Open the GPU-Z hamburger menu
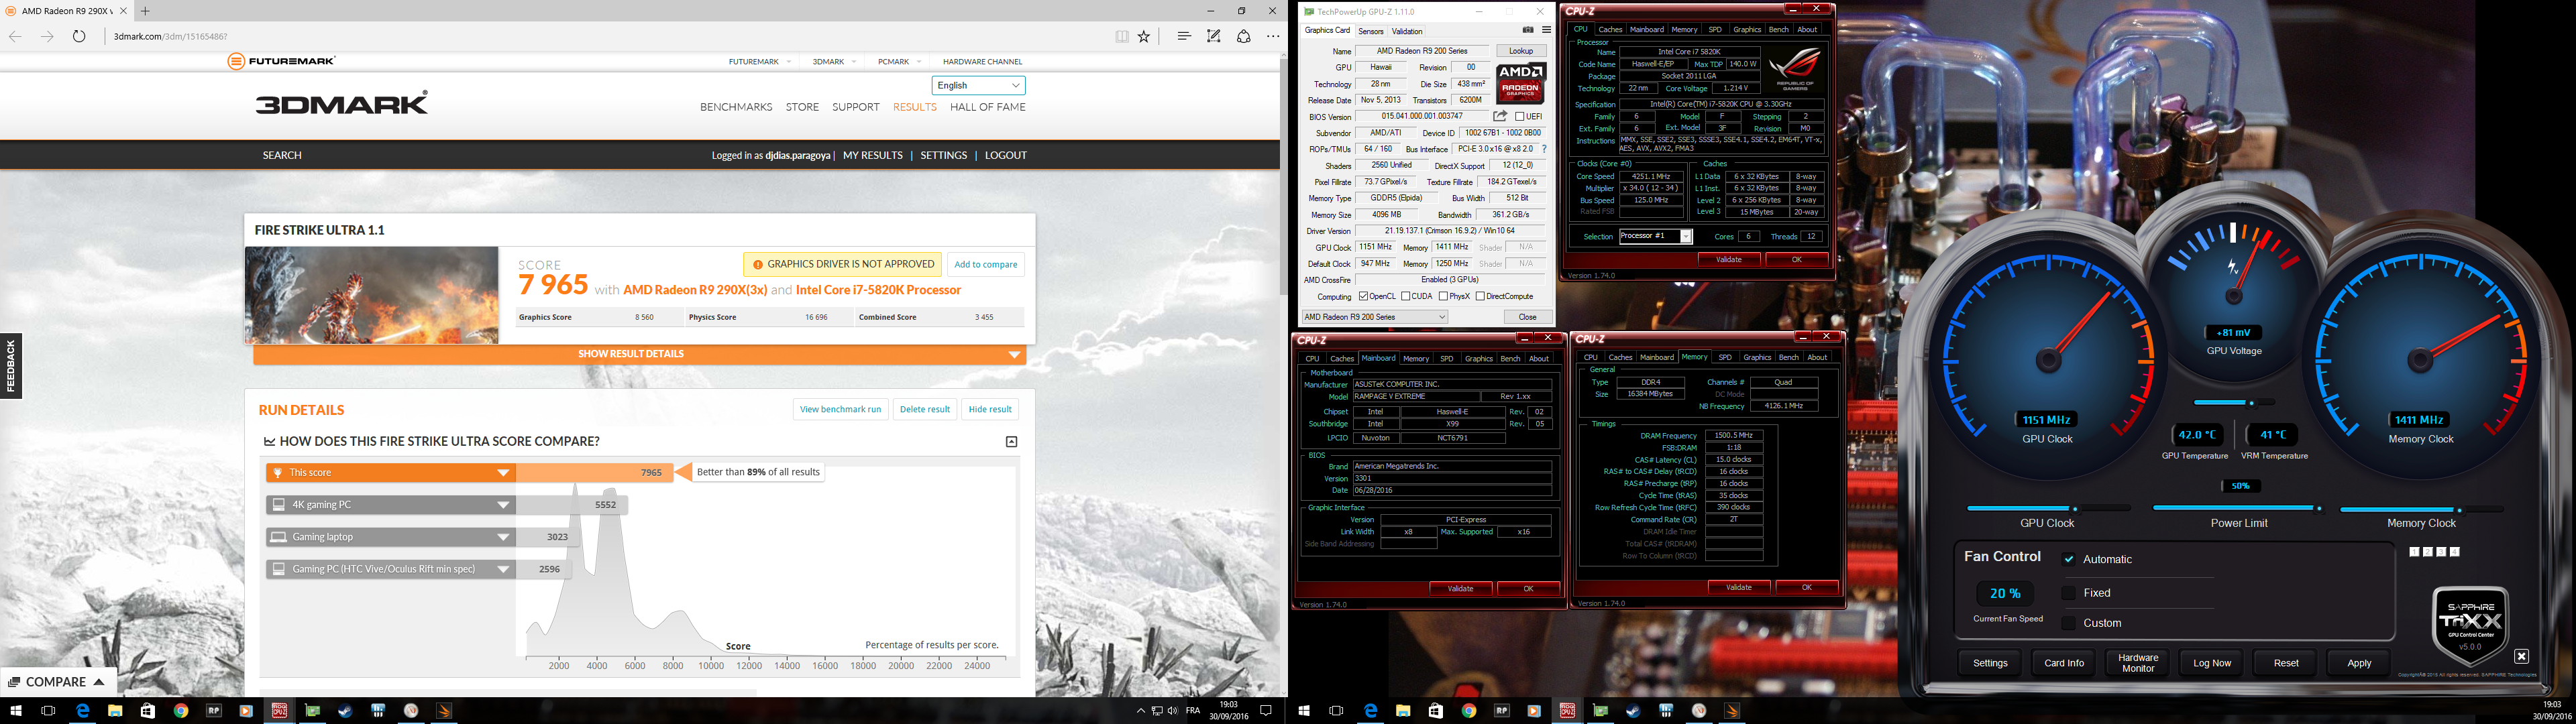Image resolution: width=2576 pixels, height=724 pixels. (x=1546, y=30)
